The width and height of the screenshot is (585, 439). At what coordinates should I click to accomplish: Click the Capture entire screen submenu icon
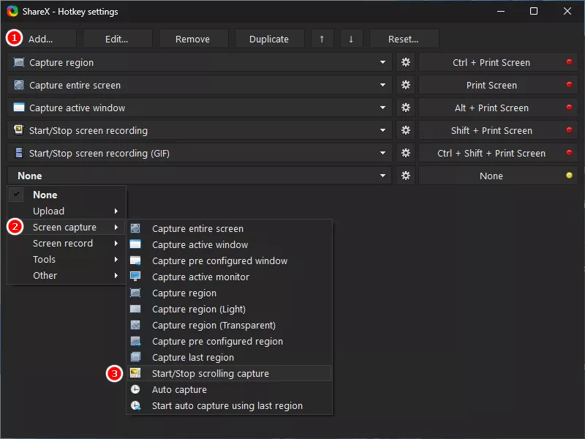(x=135, y=228)
